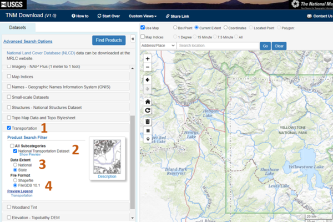The height and width of the screenshot is (222, 333).
Task: Uncheck National Transportation Dataset checkbox
Action: coord(15,151)
